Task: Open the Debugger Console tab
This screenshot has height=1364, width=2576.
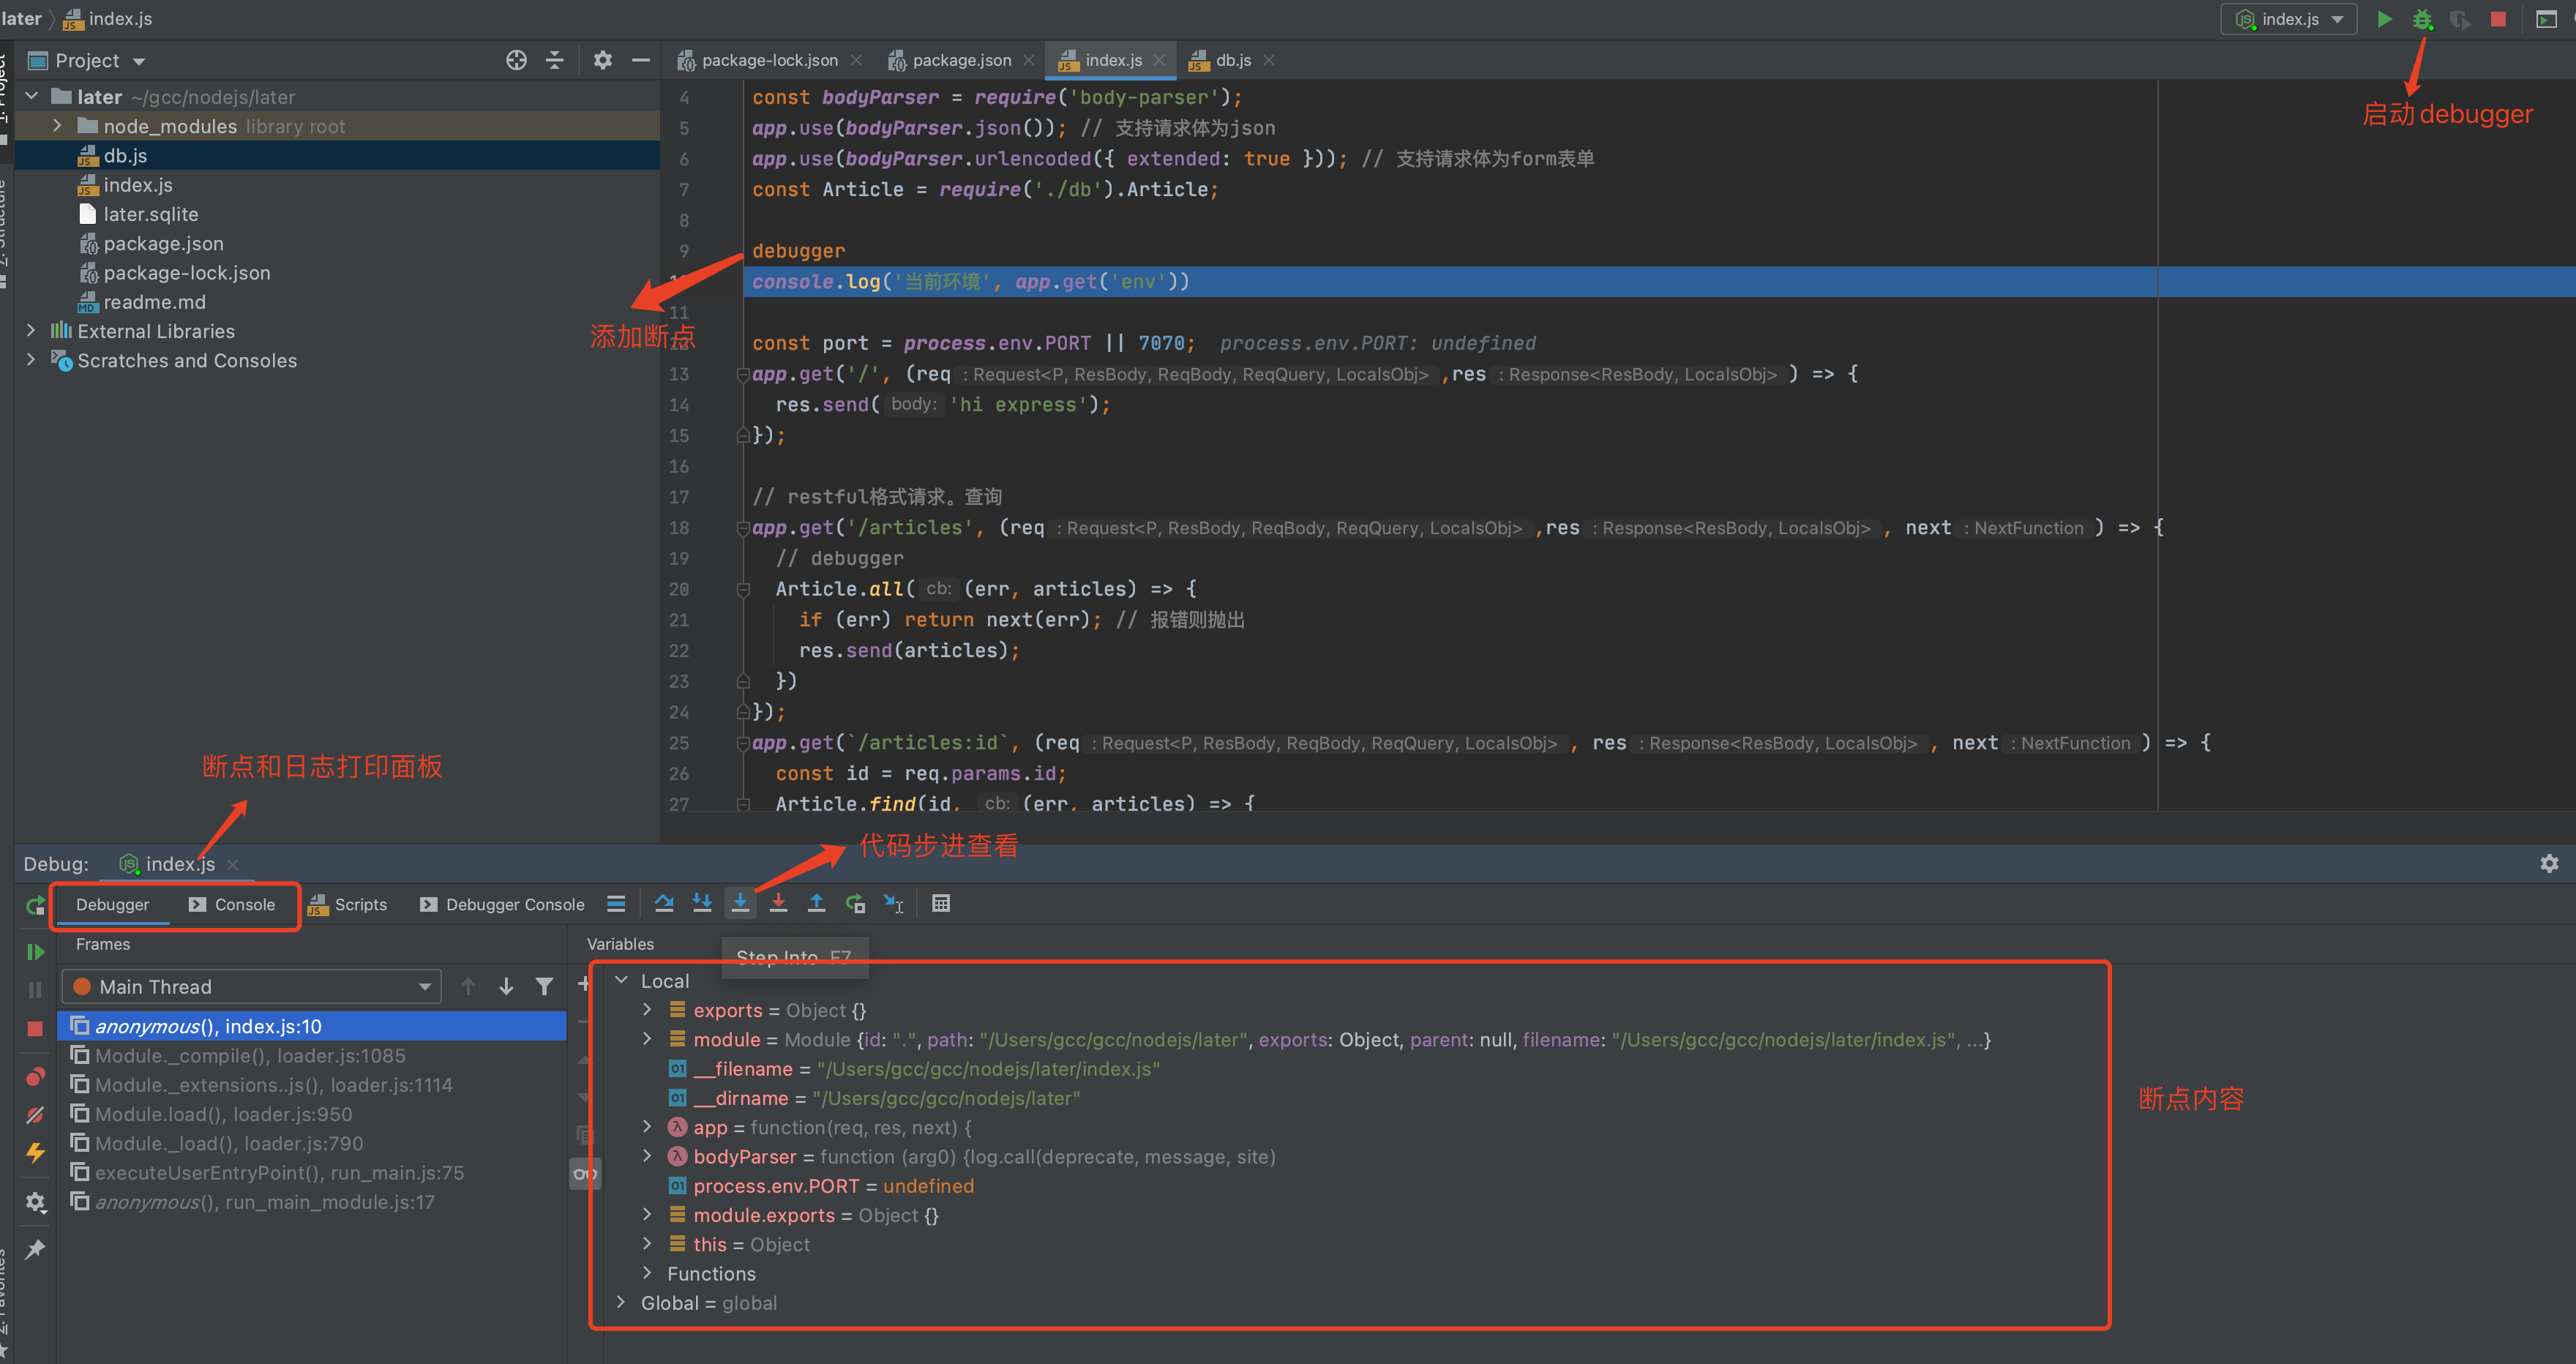Action: 503,904
